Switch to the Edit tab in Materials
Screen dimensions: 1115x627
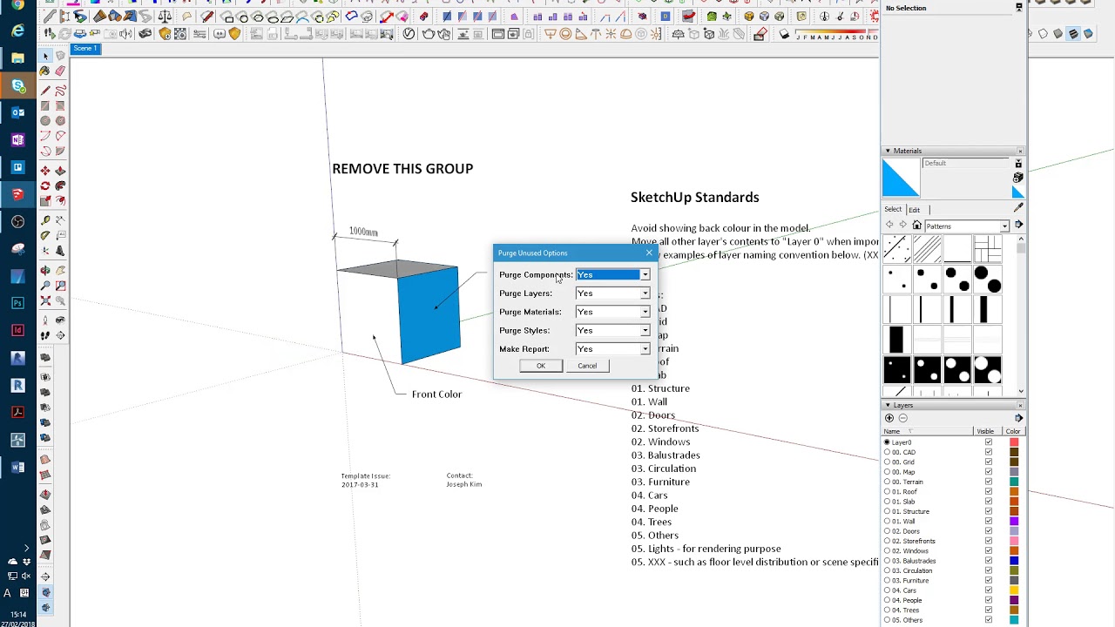[914, 209]
